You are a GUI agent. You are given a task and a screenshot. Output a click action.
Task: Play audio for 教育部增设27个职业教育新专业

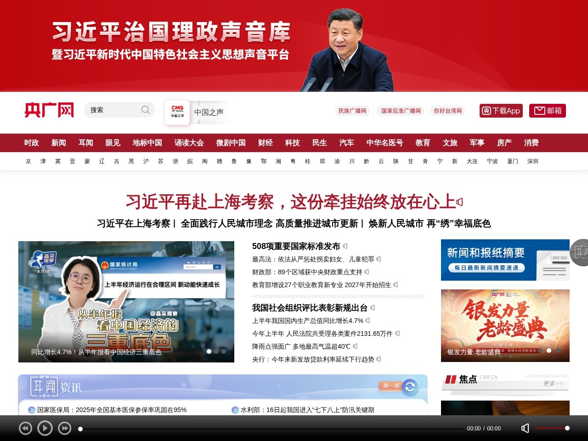[396, 285]
